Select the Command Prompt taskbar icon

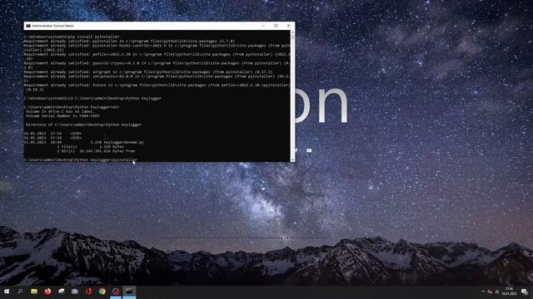(129, 292)
